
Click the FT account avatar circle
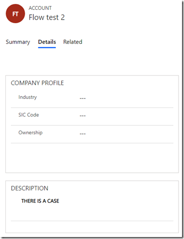(15, 14)
